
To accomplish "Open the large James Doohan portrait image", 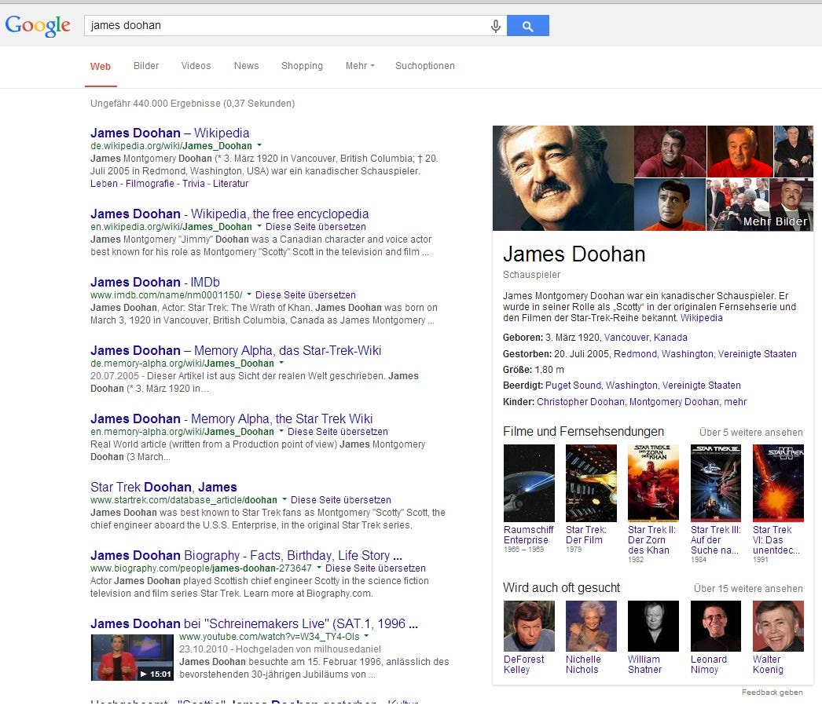I will 563,178.
